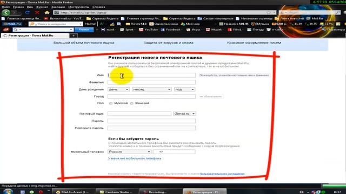
Task: Open the Home page icon
Action: tap(47, 12)
